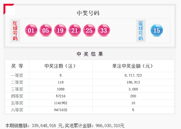The height and width of the screenshot is (129, 181).
Task: Click the 中奖注数（注） column header
Action: click(60, 66)
